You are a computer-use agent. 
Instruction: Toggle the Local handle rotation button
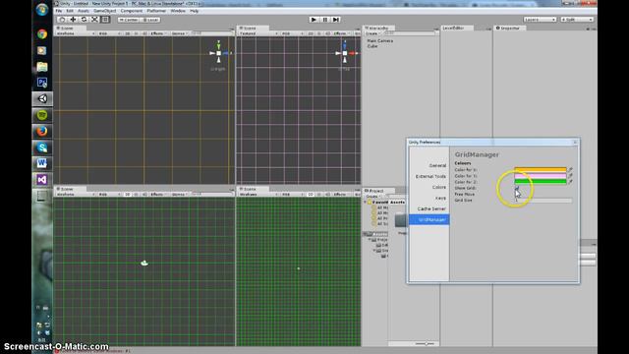[x=150, y=20]
